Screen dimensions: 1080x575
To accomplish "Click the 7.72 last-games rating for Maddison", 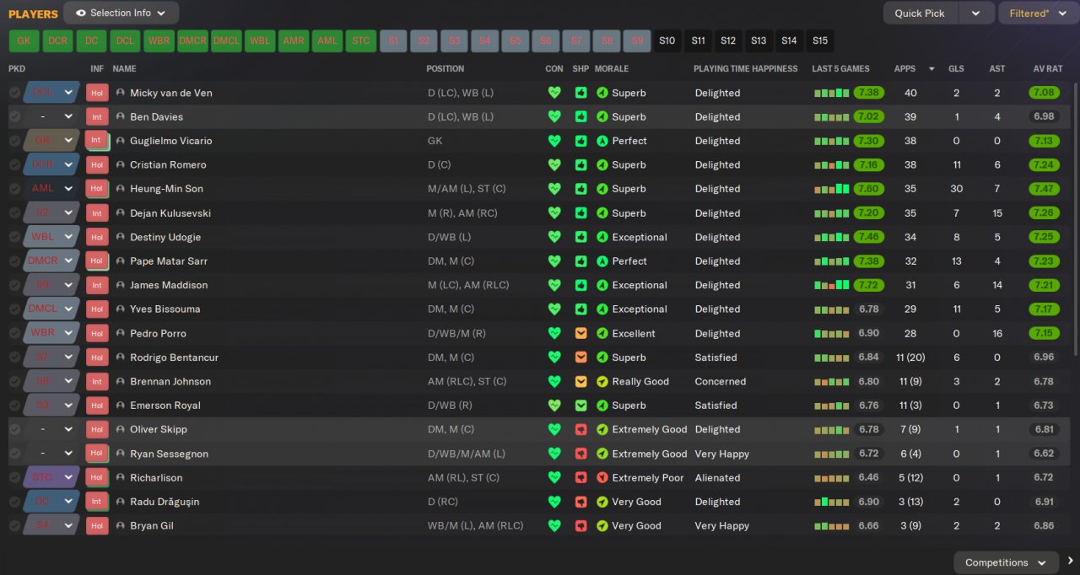I will tap(868, 285).
